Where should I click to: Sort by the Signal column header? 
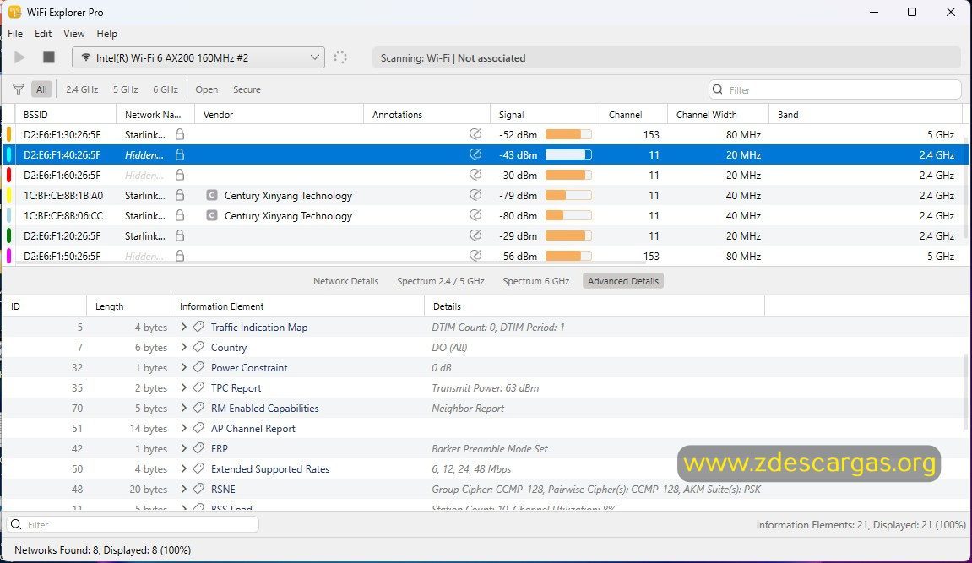(545, 115)
